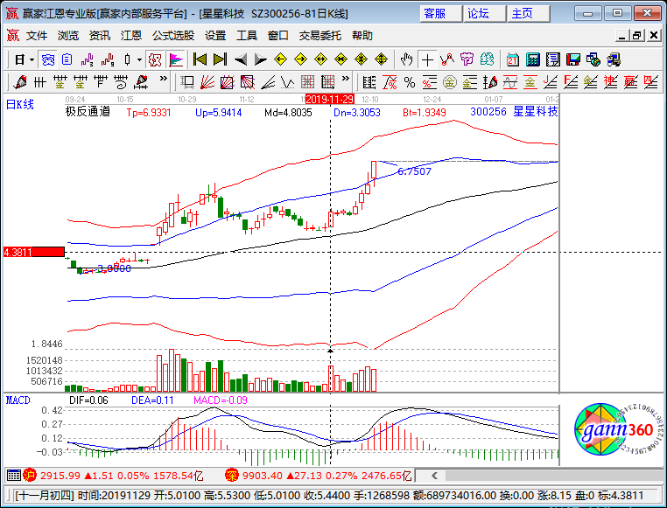
Task: Click the red J angle lines icon
Action: (551, 82)
